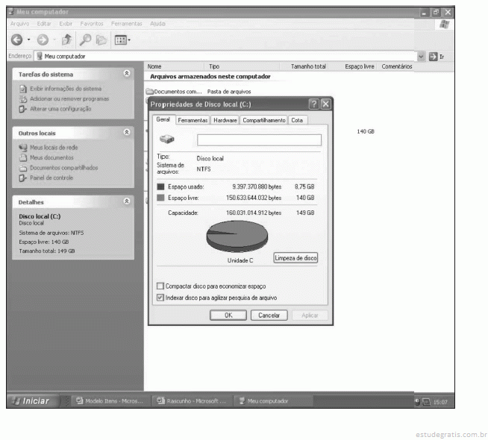The image size is (488, 440).
Task: Switch to the Compartilhamento tab
Action: tap(264, 120)
